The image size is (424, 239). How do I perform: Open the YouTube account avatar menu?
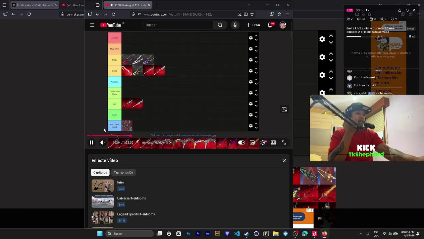coord(283,25)
